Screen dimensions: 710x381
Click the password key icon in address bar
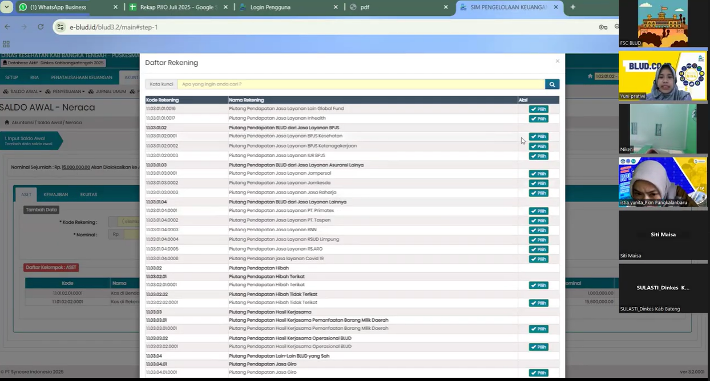(603, 27)
